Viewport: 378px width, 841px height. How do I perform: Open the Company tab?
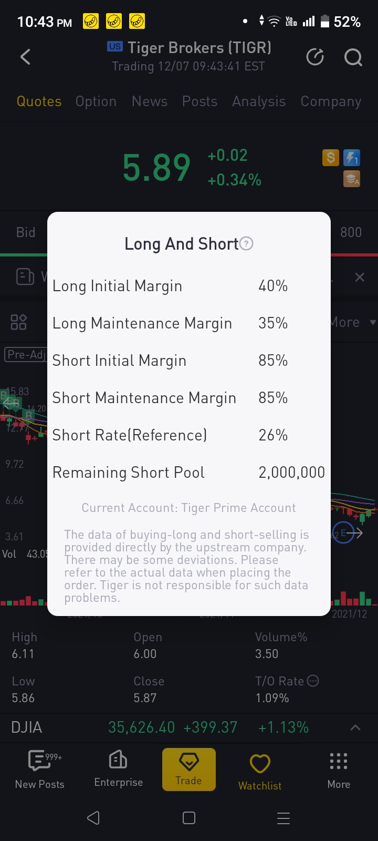331,101
